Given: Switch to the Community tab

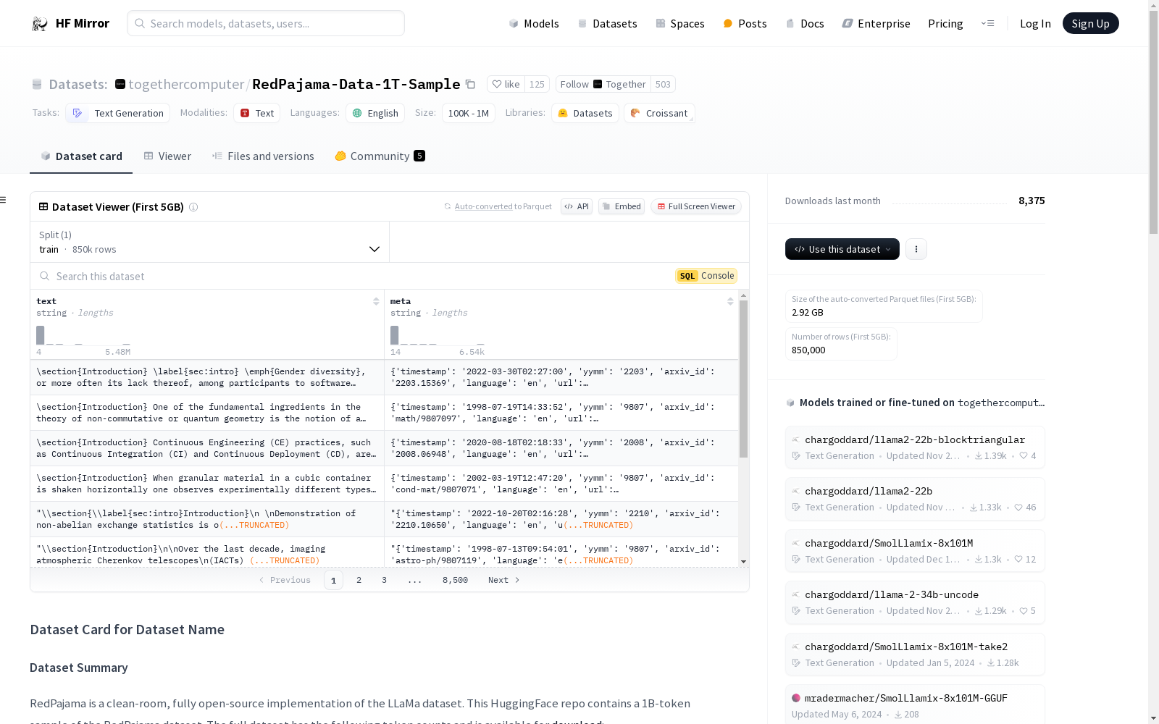Looking at the screenshot, I should pos(380,156).
